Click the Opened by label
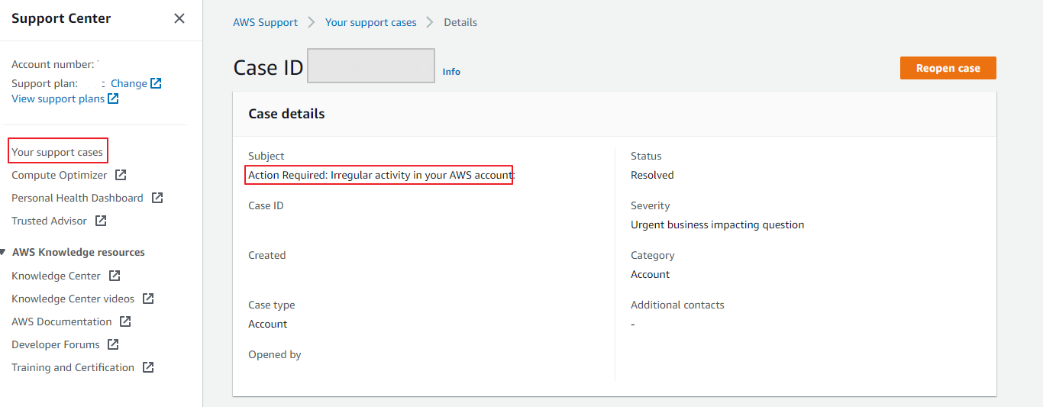This screenshot has height=407, width=1043. coord(274,354)
